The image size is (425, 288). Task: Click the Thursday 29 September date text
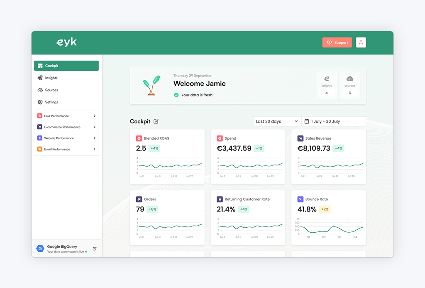[x=193, y=76]
